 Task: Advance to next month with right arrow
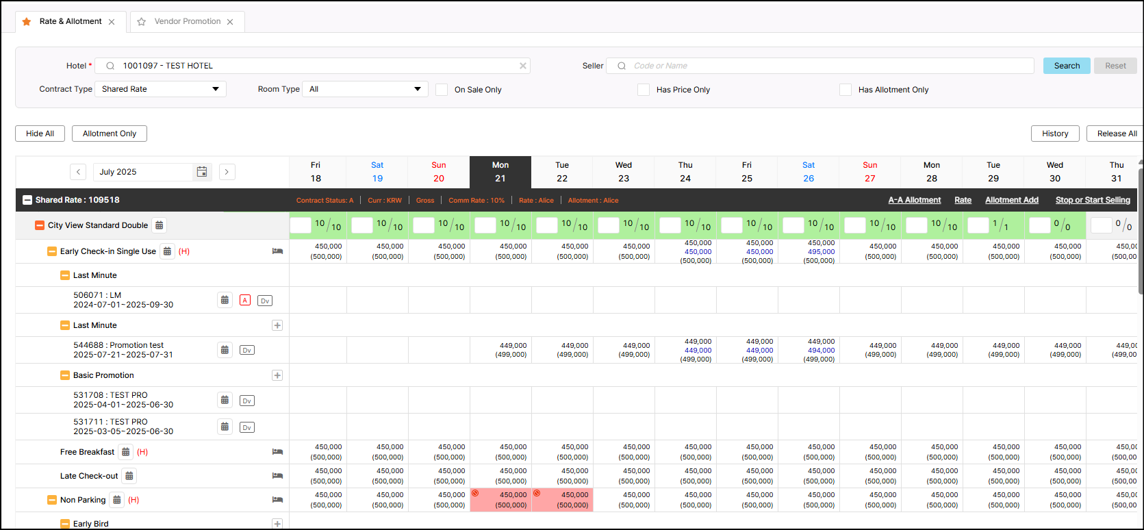pos(227,172)
